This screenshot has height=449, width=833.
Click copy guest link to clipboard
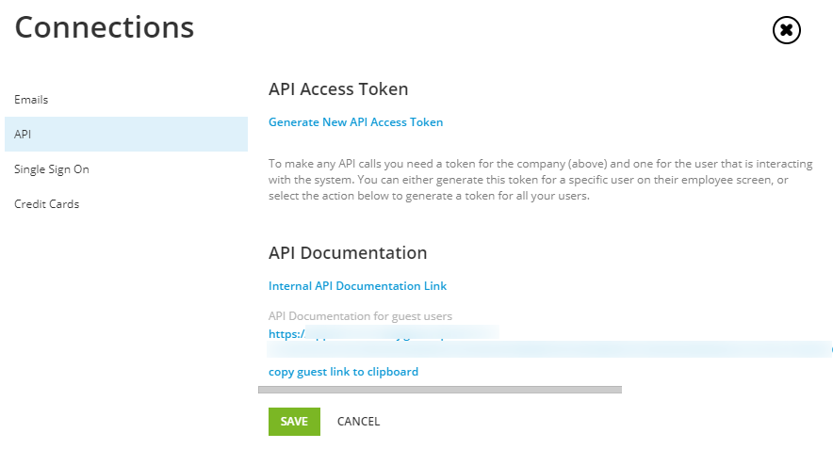click(343, 372)
